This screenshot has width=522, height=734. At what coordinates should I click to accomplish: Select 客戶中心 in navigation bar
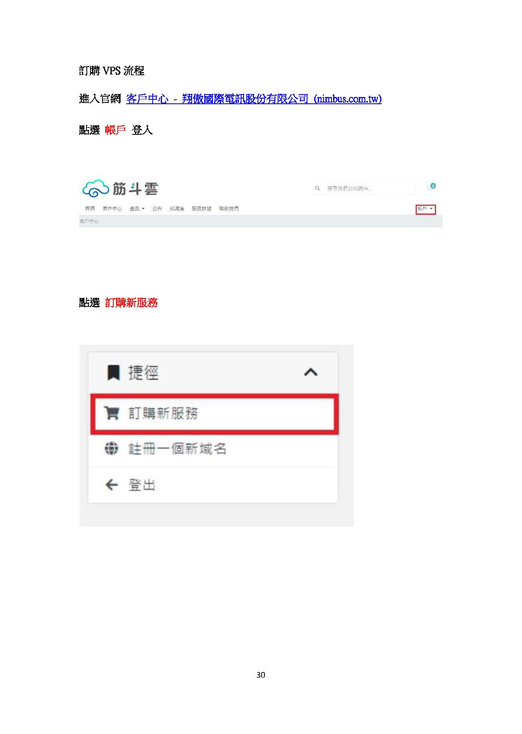[112, 209]
